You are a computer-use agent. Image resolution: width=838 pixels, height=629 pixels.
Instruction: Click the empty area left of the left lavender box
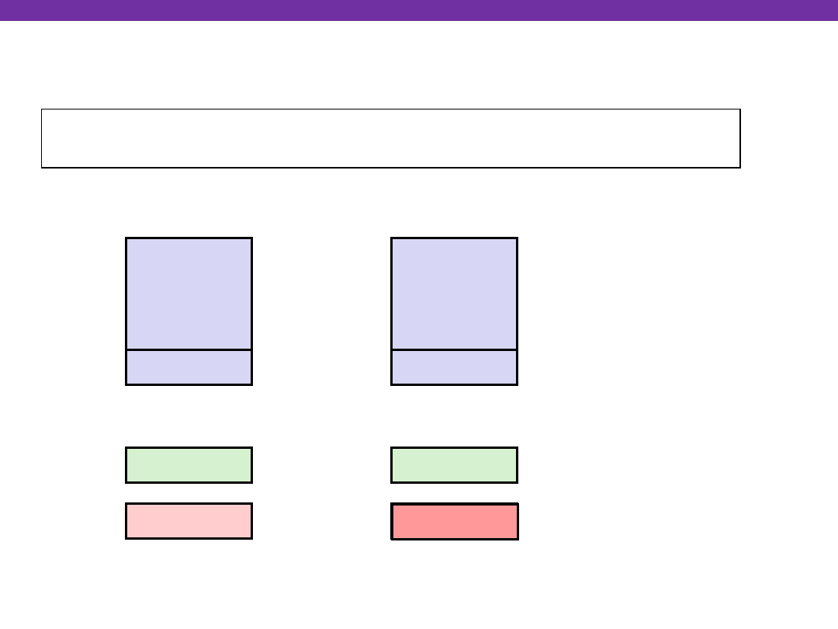62,311
